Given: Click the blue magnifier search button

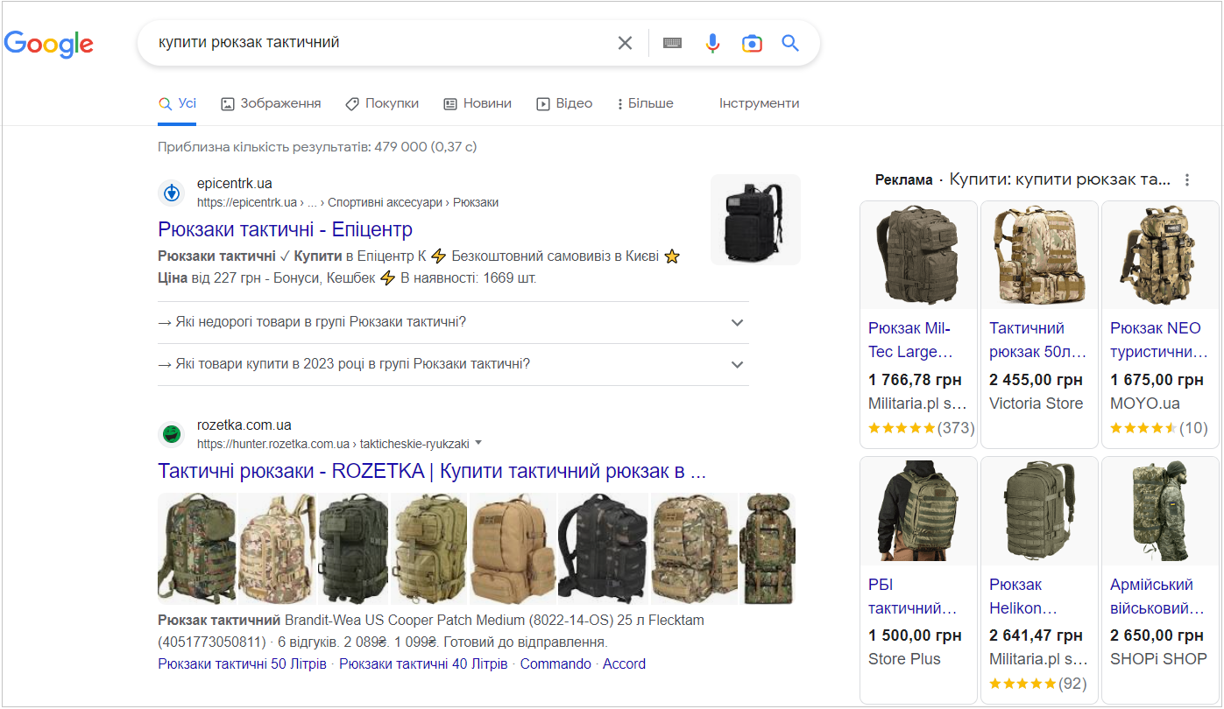Looking at the screenshot, I should click(x=790, y=43).
